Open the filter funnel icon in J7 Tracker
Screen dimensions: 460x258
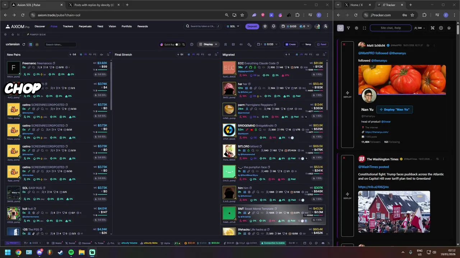click(x=348, y=28)
